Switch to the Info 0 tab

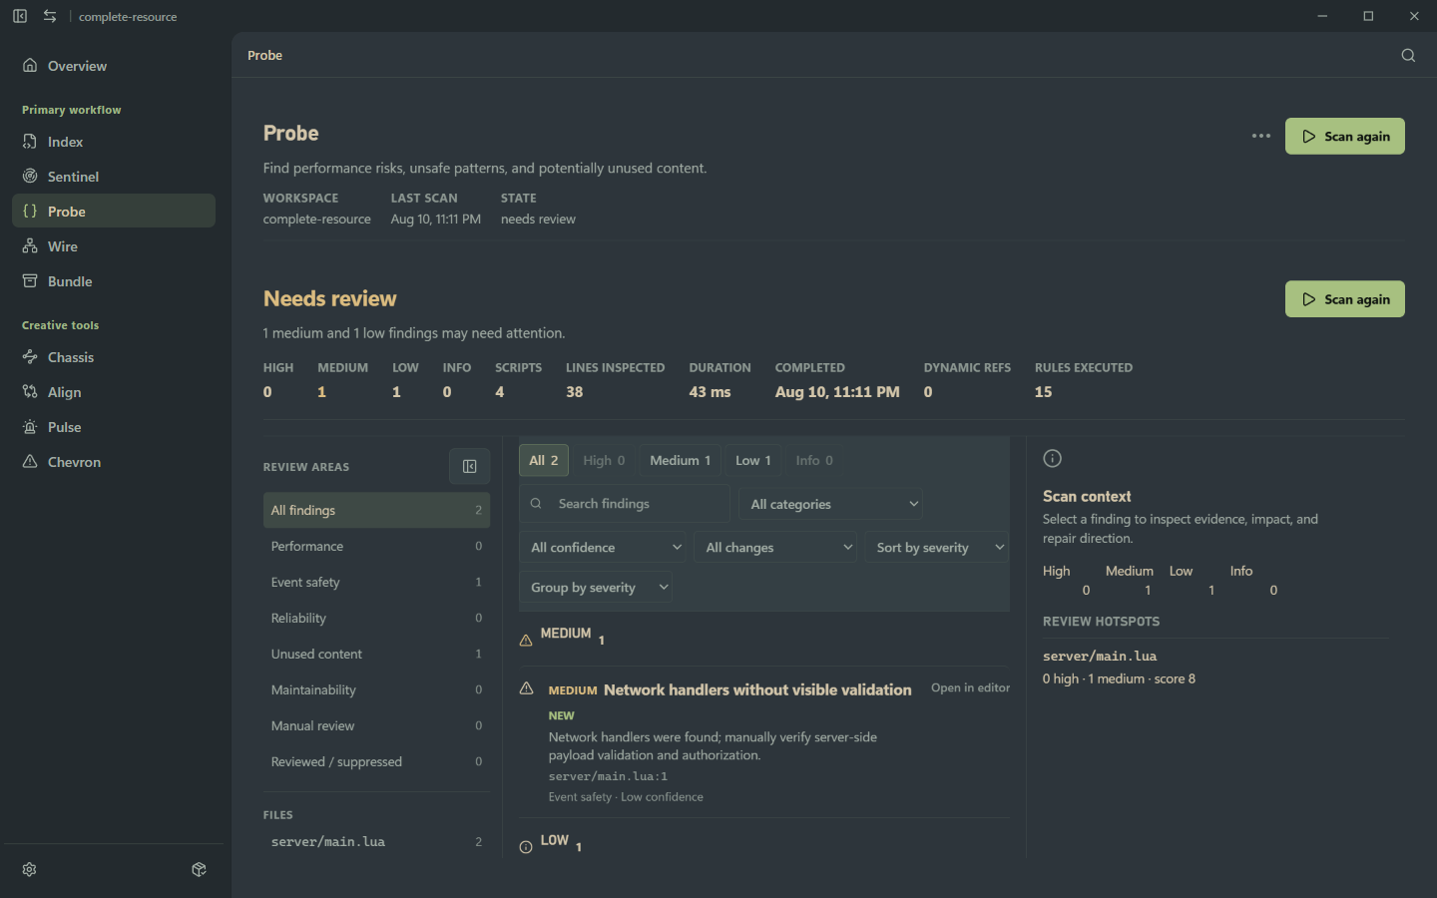[x=814, y=460]
